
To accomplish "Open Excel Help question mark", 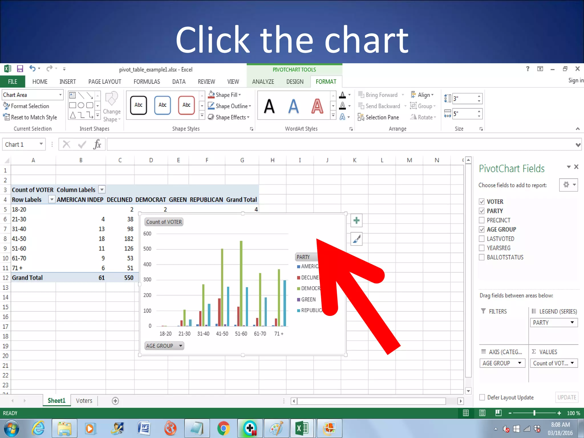I will click(x=528, y=69).
